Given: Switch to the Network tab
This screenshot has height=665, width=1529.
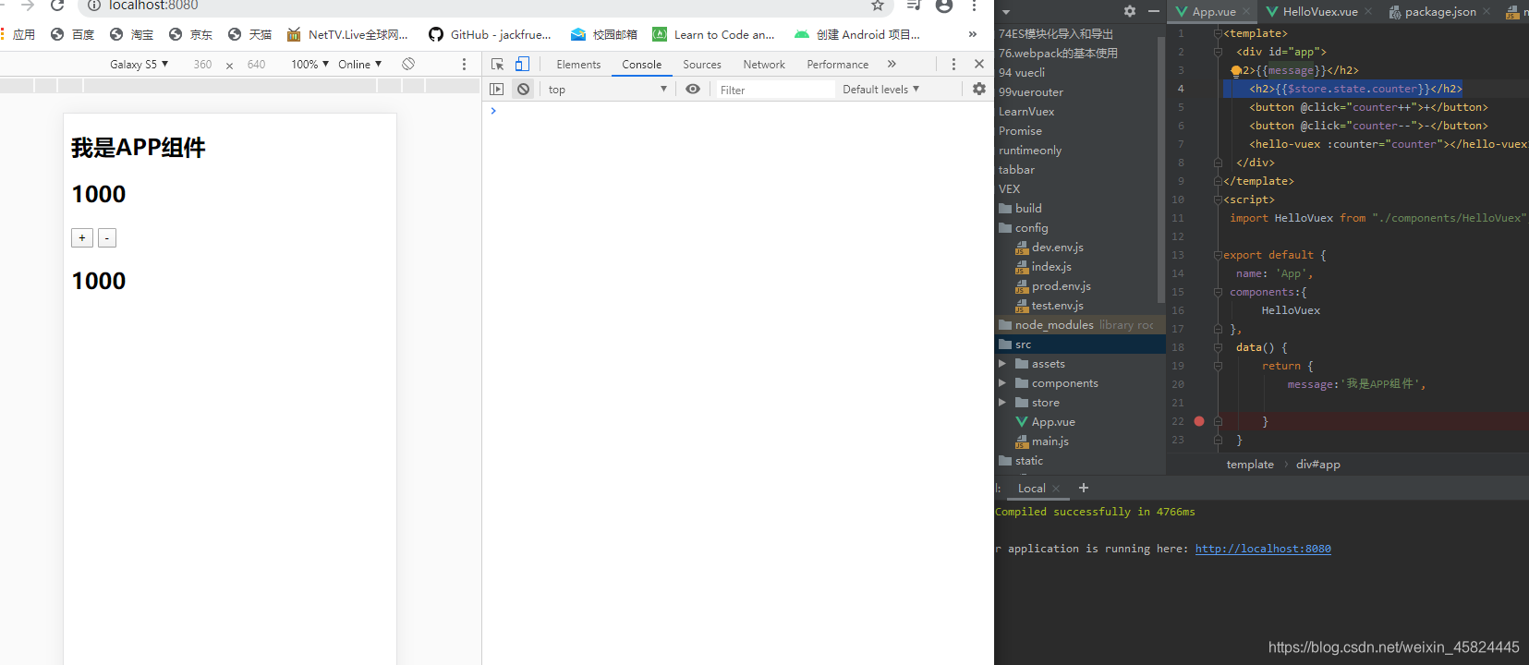Looking at the screenshot, I should point(764,65).
